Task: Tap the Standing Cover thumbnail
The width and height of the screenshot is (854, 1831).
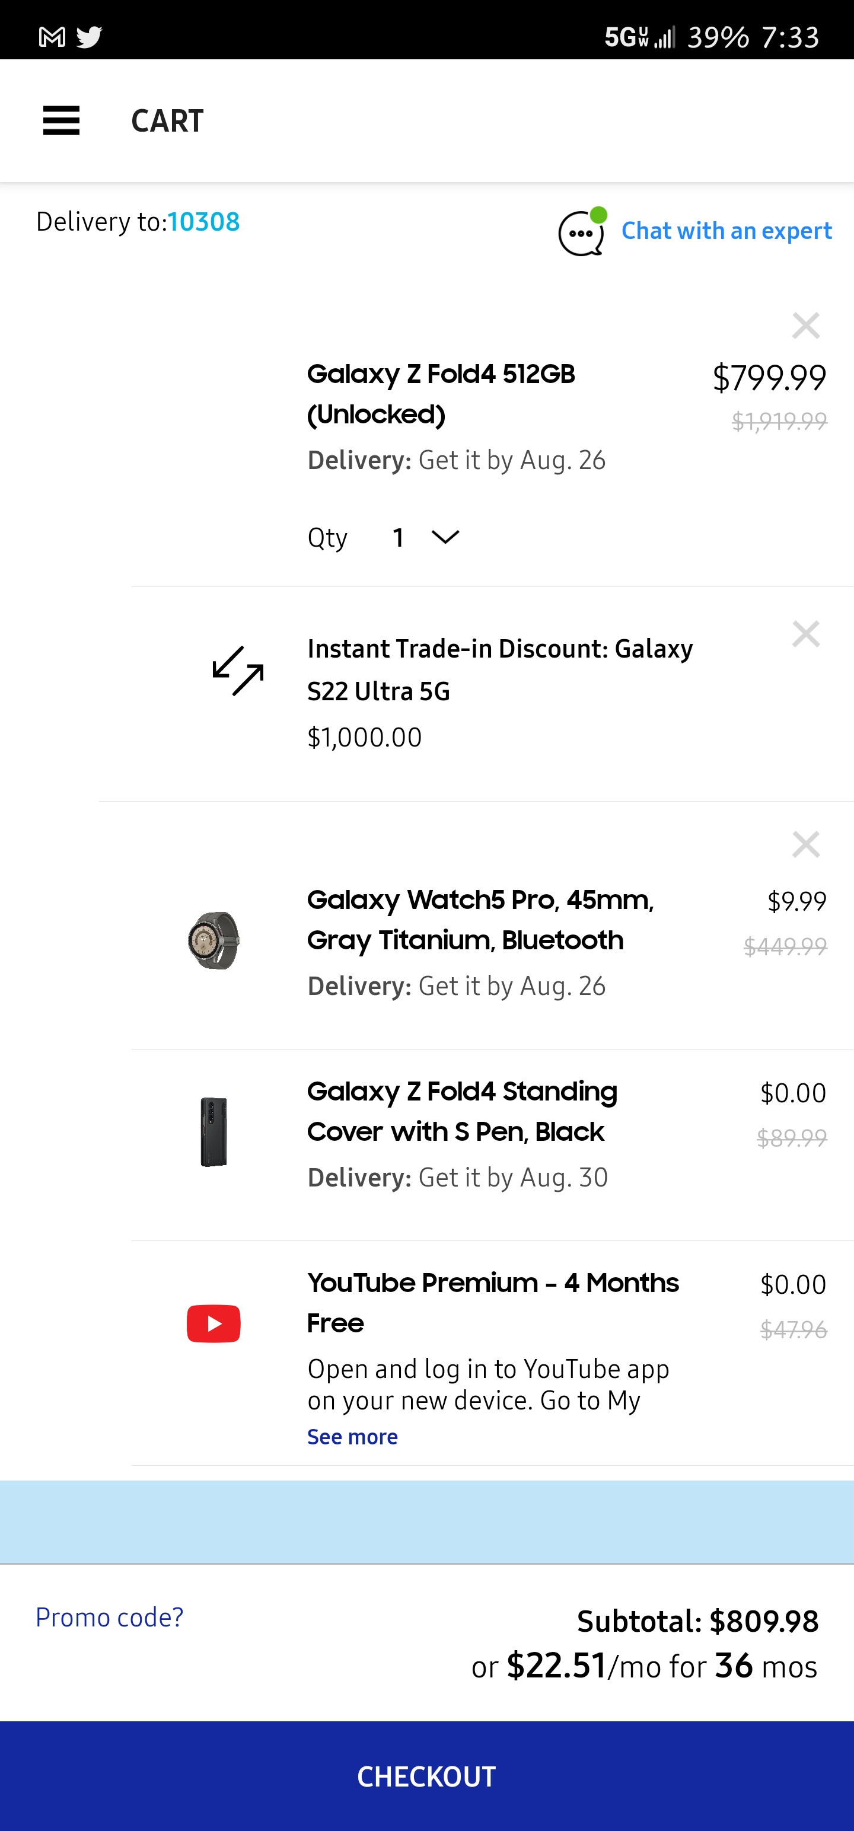Action: (213, 1131)
